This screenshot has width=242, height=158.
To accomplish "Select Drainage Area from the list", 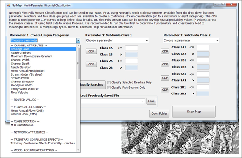I will (43, 49).
